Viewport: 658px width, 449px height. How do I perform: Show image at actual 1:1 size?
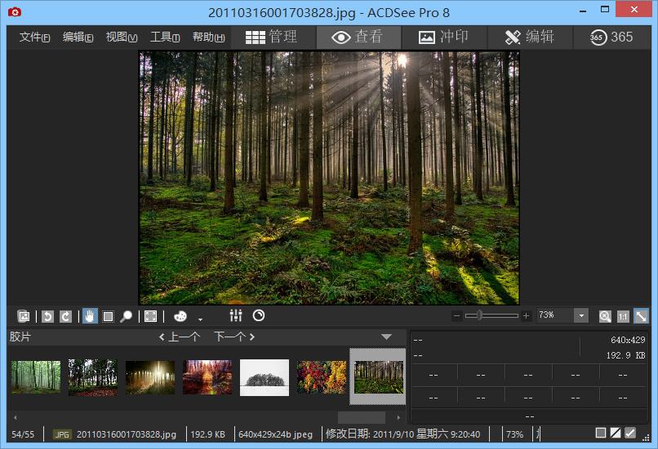tap(623, 316)
